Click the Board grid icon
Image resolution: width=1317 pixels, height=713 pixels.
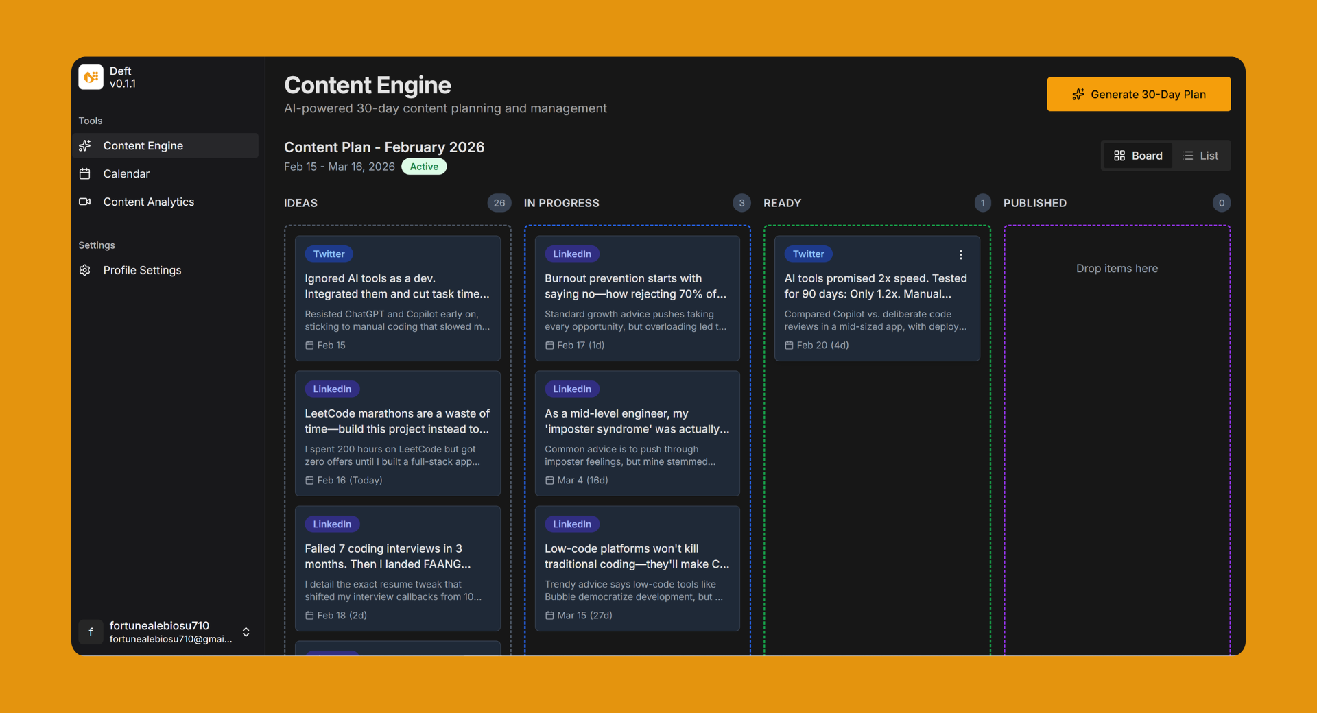(1119, 156)
